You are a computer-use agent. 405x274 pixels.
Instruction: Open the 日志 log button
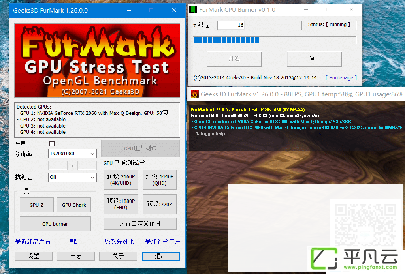(x=76, y=256)
